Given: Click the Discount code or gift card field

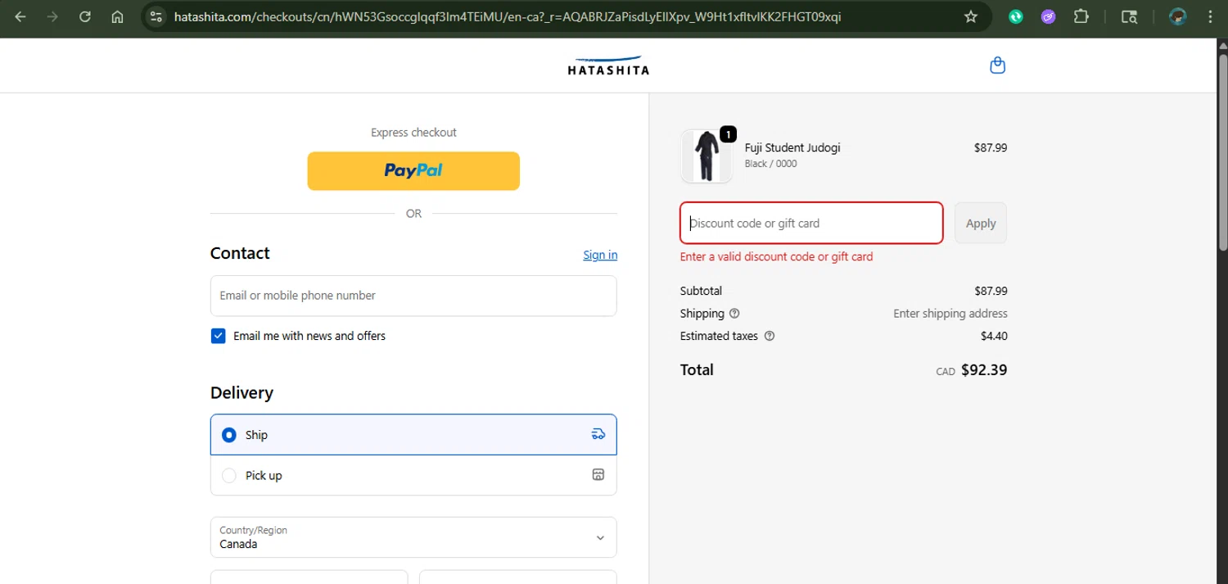Looking at the screenshot, I should [x=811, y=223].
